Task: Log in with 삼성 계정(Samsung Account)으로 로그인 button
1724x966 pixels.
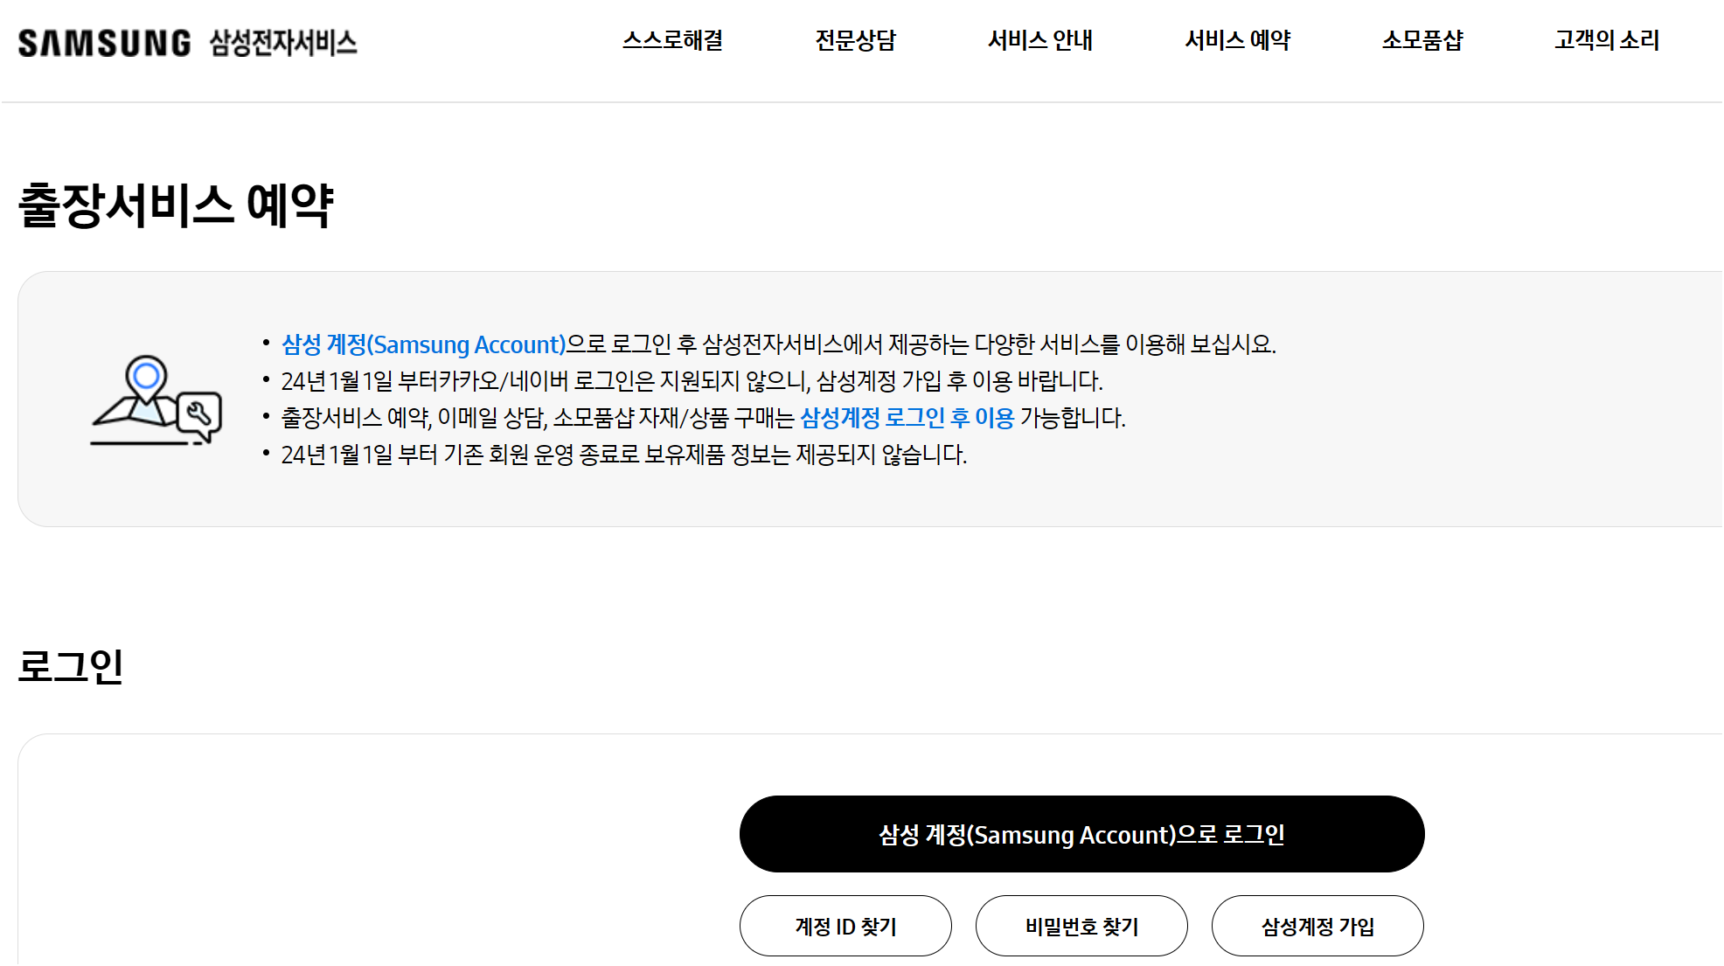Action: coord(1081,834)
